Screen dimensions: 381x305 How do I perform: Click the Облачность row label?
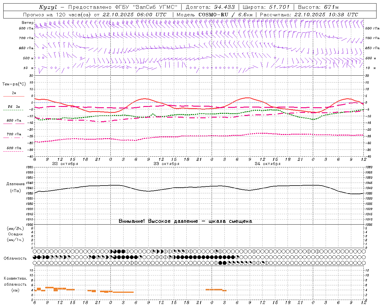[15, 259]
